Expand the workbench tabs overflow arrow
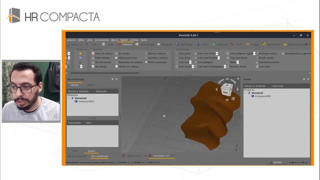Image resolution: width=320 pixels, height=180 pixels. coord(309,44)
